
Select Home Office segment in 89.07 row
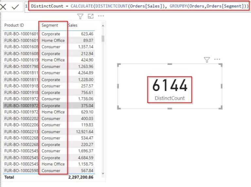53,40
